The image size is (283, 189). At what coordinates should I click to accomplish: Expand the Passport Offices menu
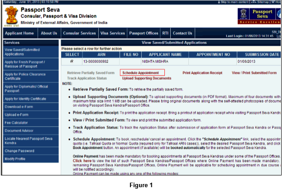pos(144,33)
